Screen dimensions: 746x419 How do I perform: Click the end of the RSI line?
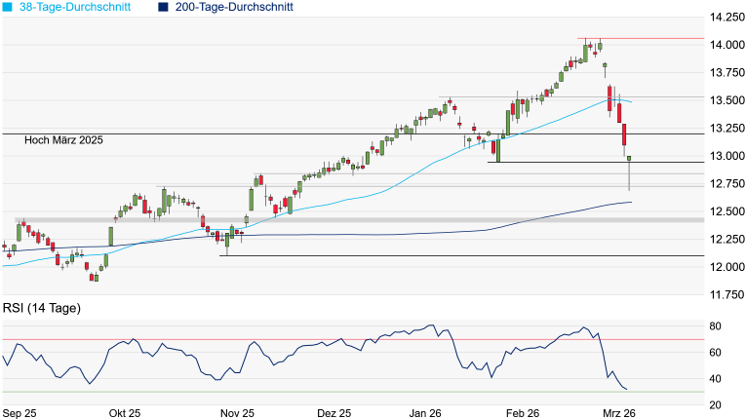626,390
